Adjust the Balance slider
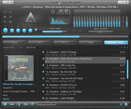 pyautogui.click(x=101, y=32)
